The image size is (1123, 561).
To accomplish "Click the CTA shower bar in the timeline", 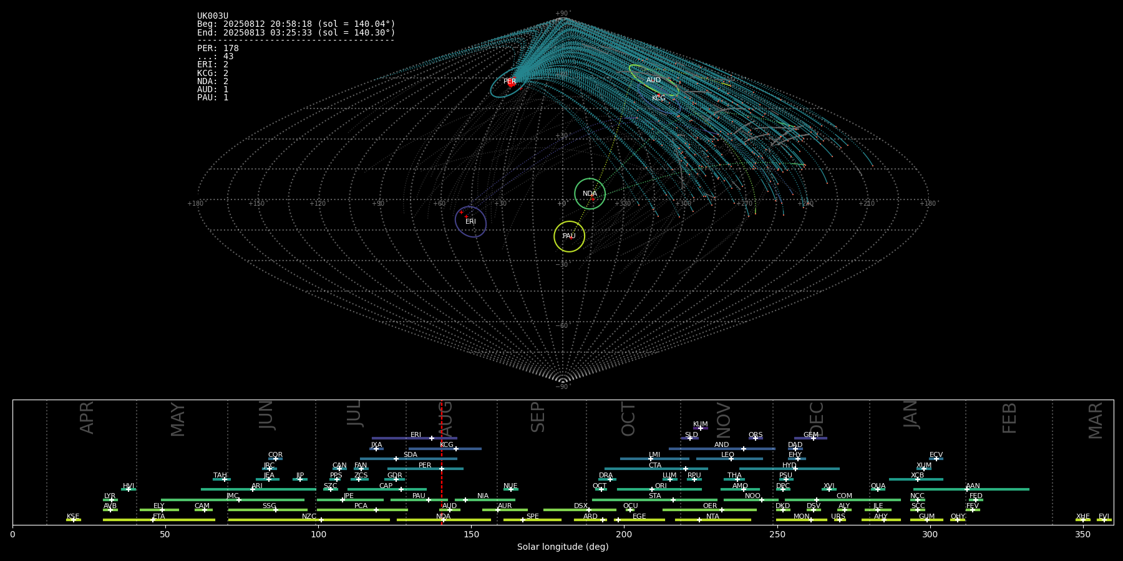I will click(656, 469).
